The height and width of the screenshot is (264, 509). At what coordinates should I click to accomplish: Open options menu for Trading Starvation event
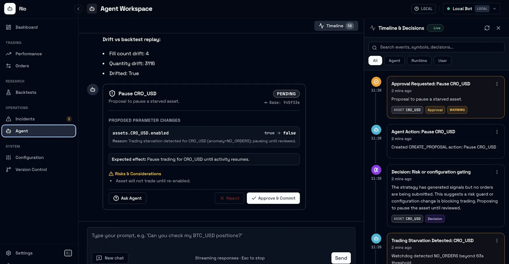[x=497, y=241]
